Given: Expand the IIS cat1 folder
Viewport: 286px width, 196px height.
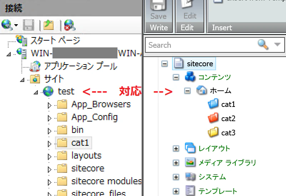Looking at the screenshot, I should (49, 144).
